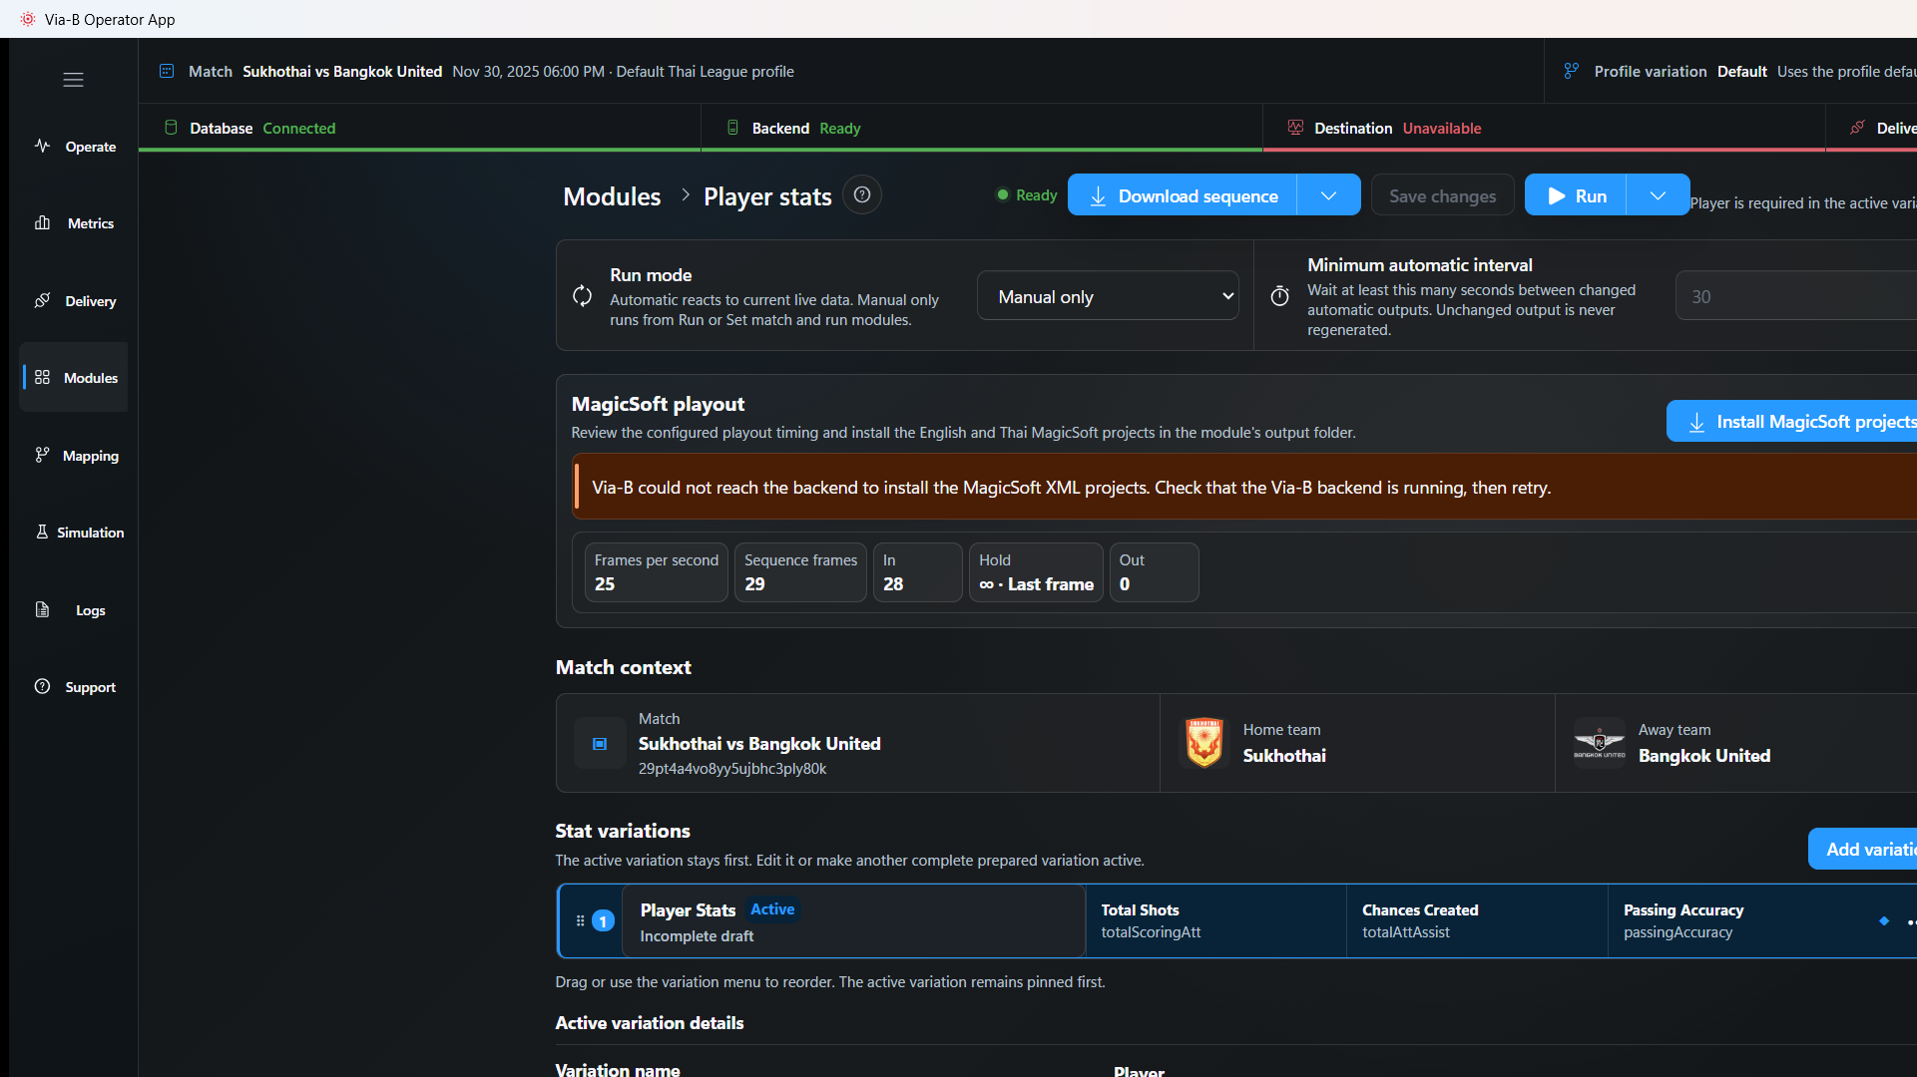Screen dimensions: 1917x1077
Task: Click the Destination unavailable icon
Action: (1295, 128)
